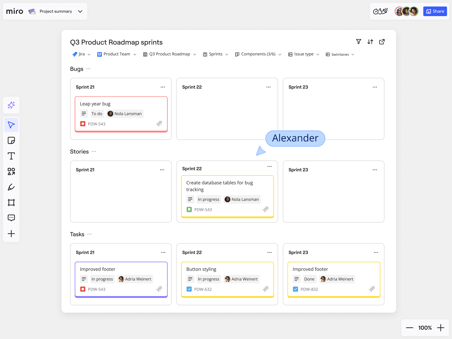Click the filter icon on roadmap

pos(358,42)
